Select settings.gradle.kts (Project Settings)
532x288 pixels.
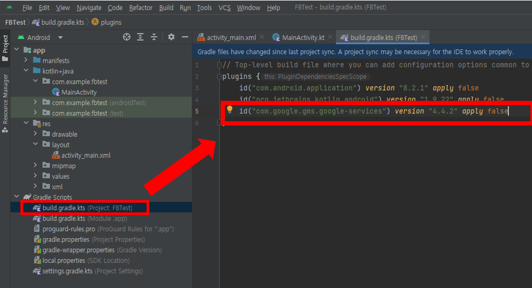point(88,271)
